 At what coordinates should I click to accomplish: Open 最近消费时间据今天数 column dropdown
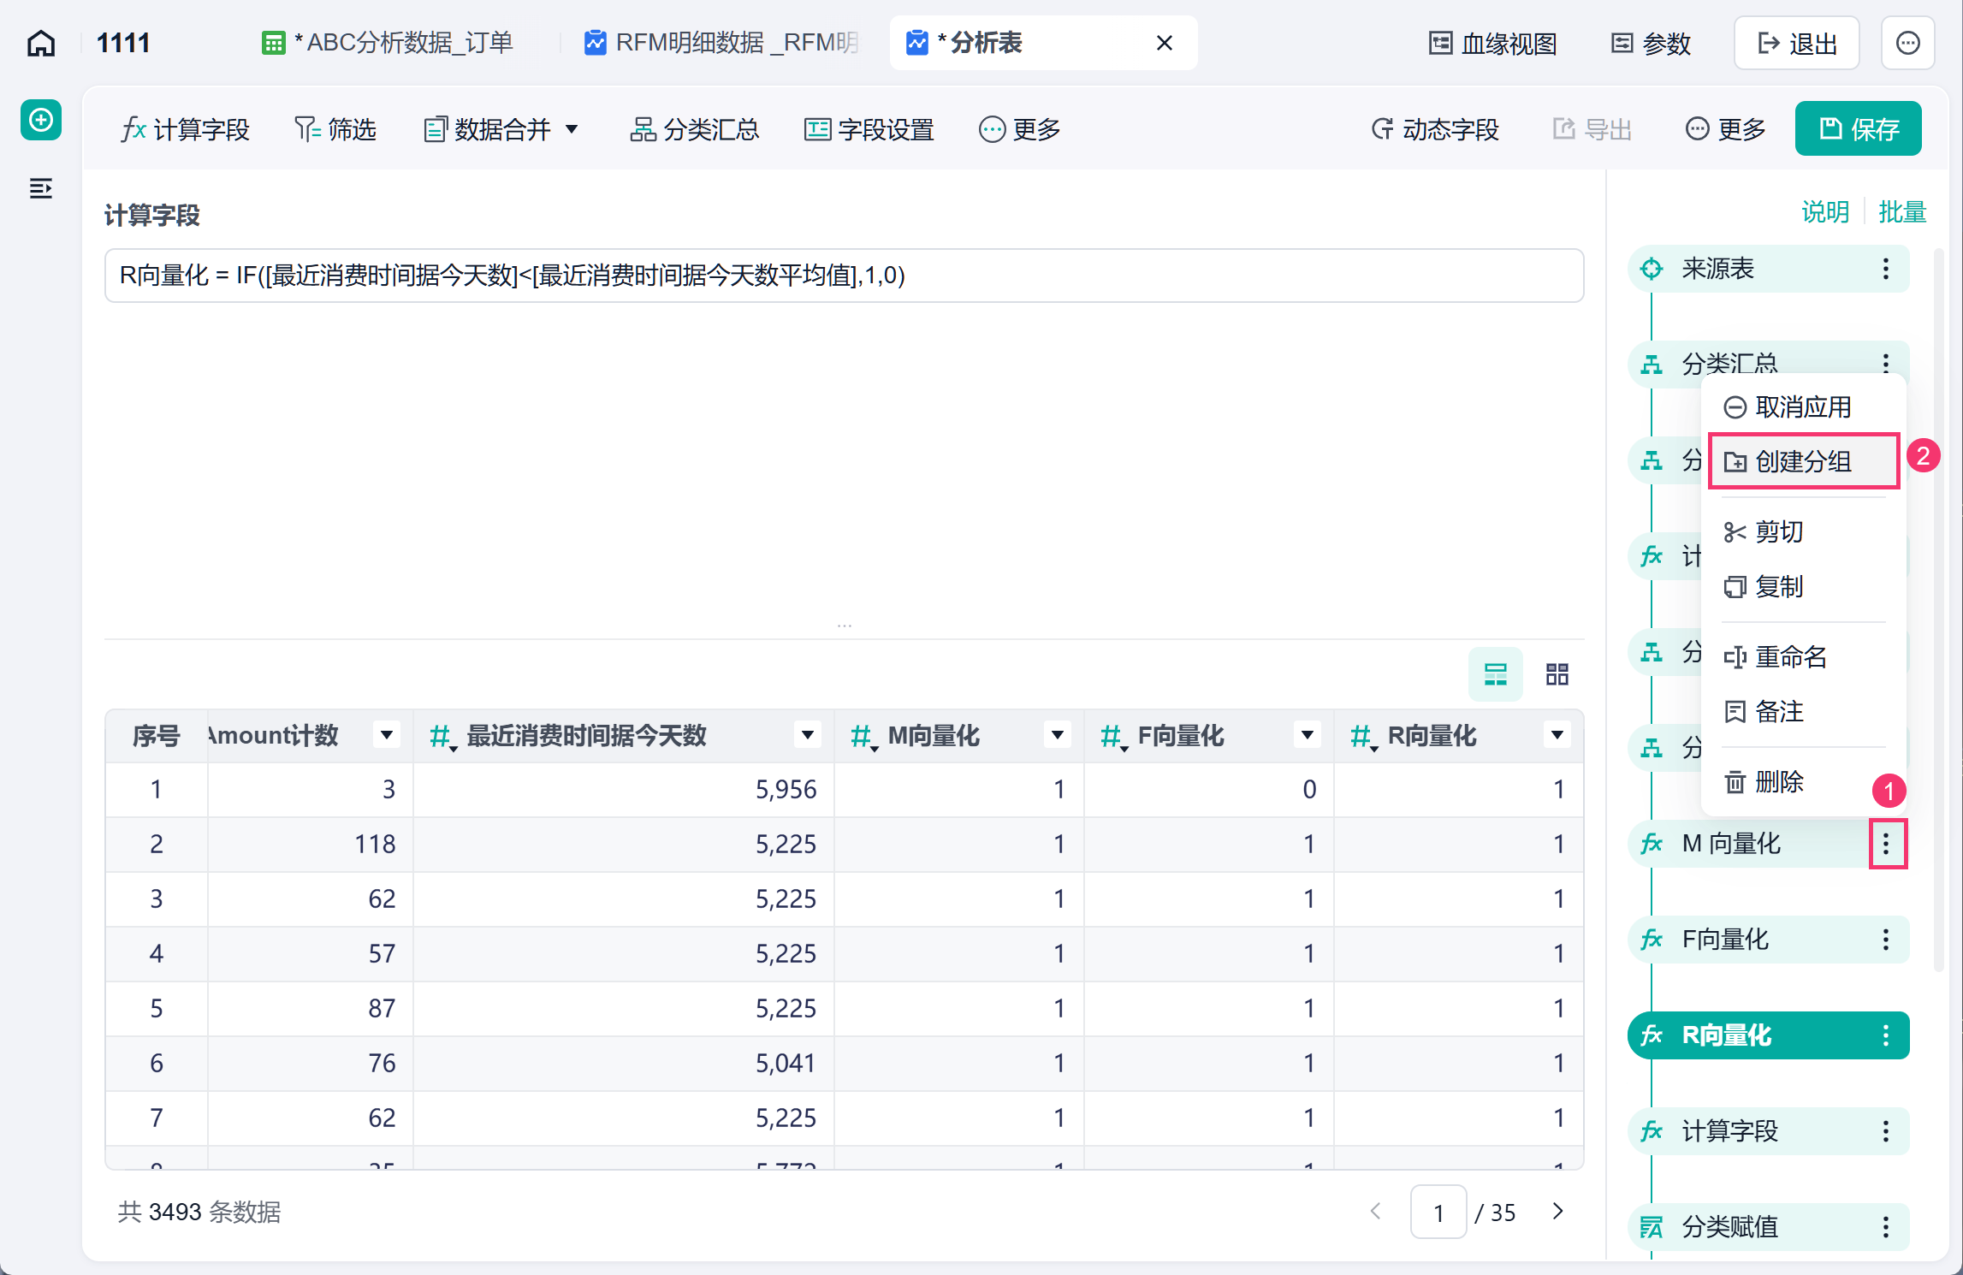coord(807,735)
